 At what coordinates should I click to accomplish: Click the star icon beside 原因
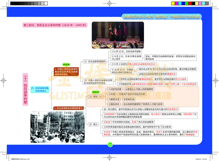point(100,96)
